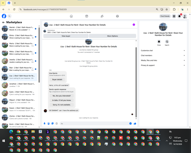Click the chat list scrollbar
The height and width of the screenshot is (153, 191).
[39, 55]
